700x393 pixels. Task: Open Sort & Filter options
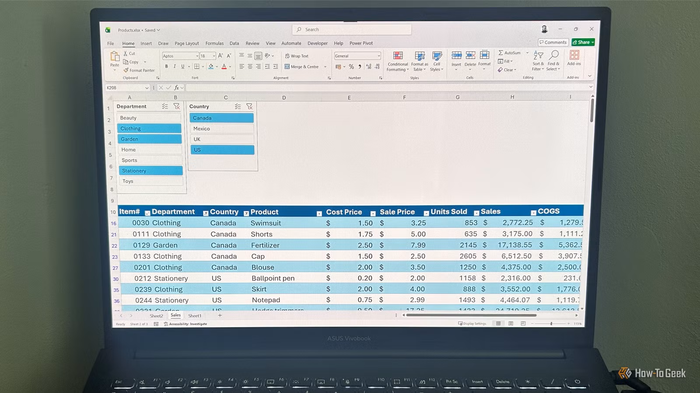click(x=538, y=61)
